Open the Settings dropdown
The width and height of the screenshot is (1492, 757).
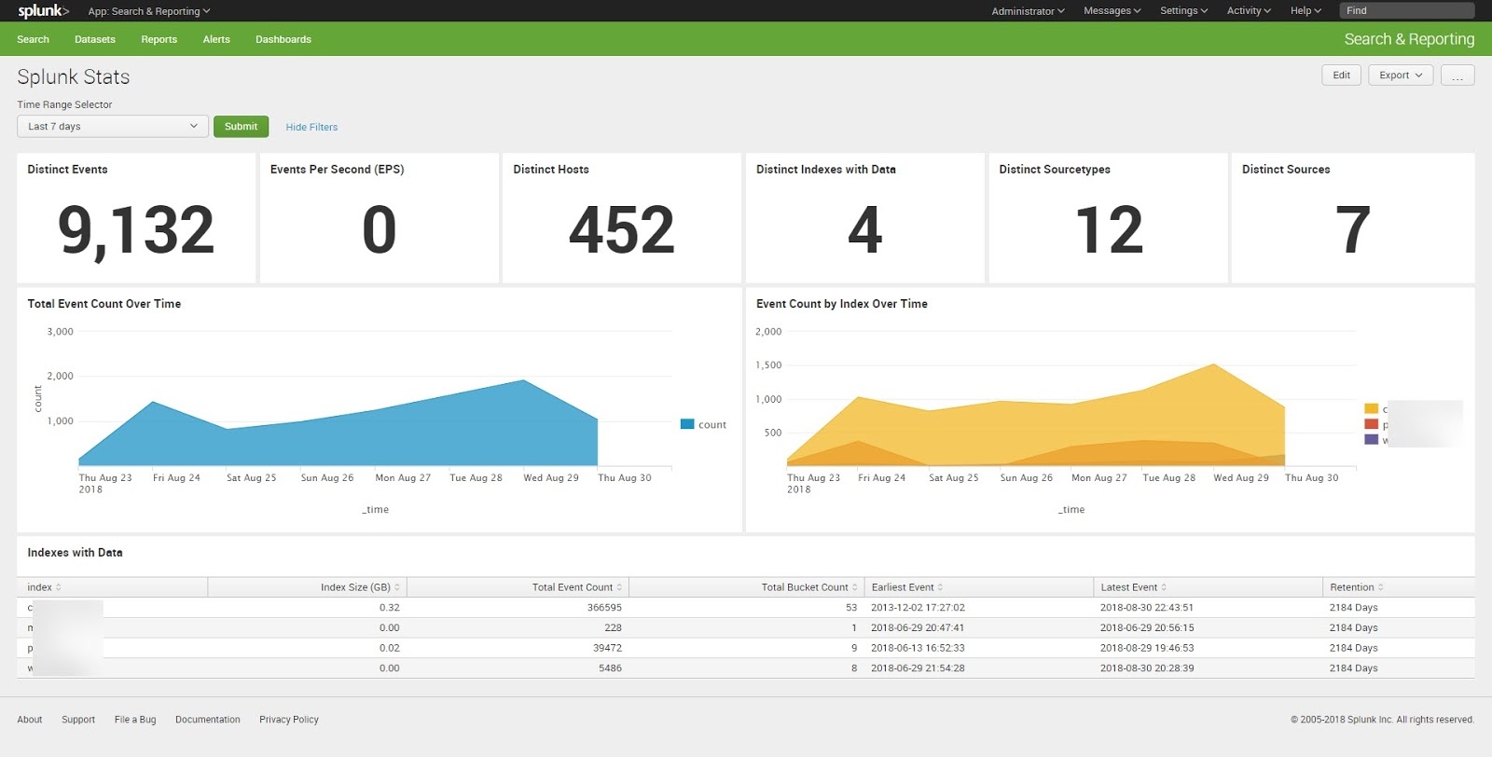point(1182,11)
